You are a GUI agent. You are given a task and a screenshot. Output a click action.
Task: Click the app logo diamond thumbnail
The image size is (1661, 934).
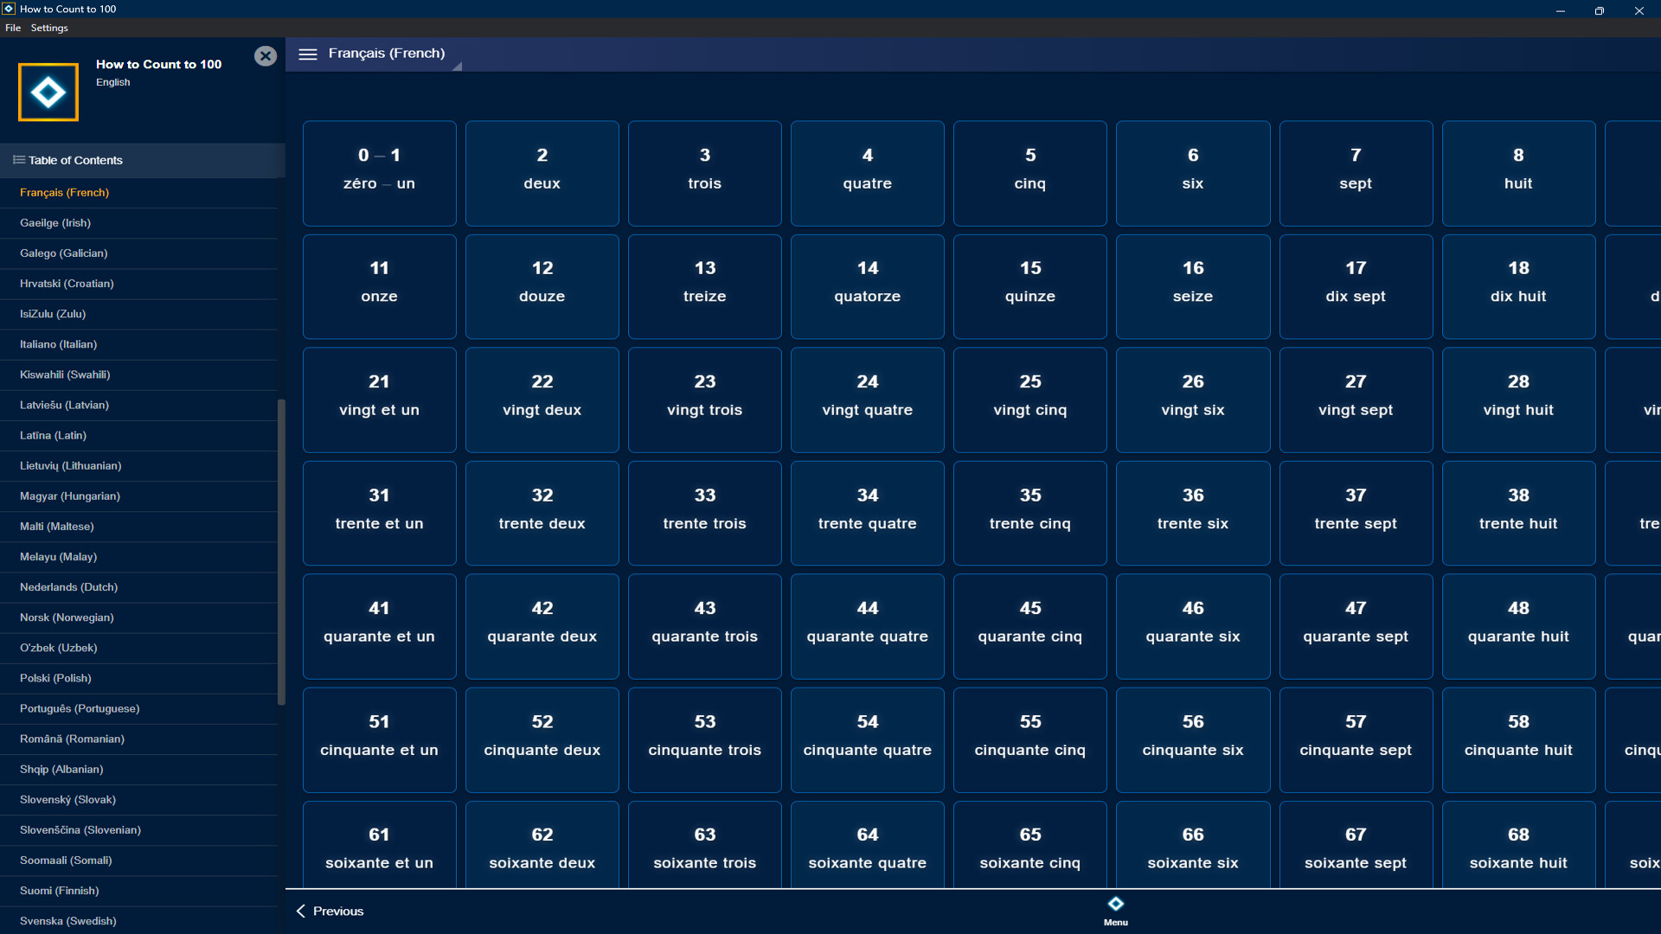[48, 91]
